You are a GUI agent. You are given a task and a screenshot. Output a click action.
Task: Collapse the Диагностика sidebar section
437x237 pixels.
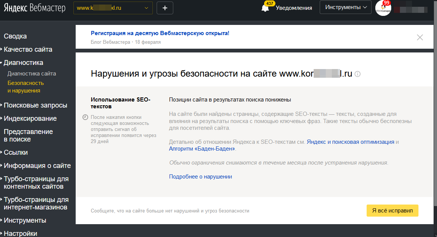(x=23, y=63)
